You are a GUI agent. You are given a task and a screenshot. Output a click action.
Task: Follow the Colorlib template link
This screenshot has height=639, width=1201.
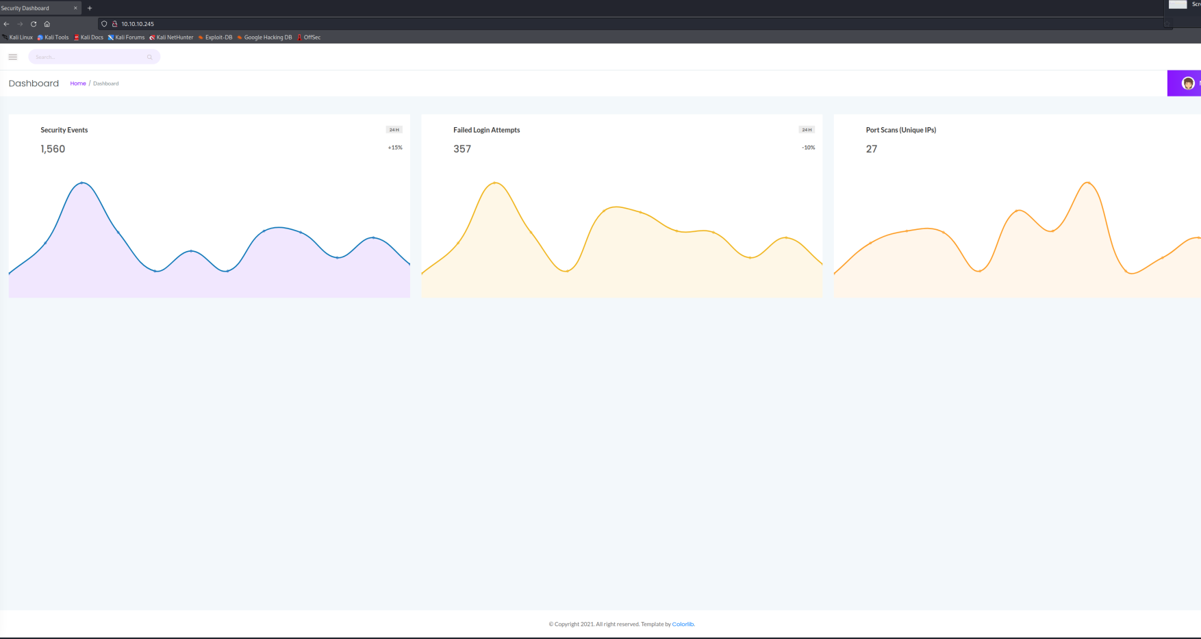click(683, 624)
